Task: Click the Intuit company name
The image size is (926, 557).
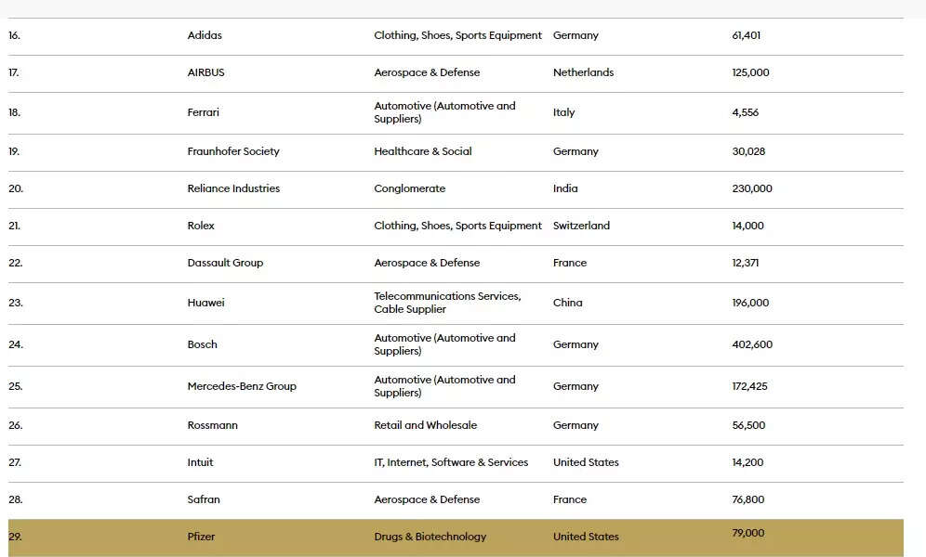Action: [200, 462]
